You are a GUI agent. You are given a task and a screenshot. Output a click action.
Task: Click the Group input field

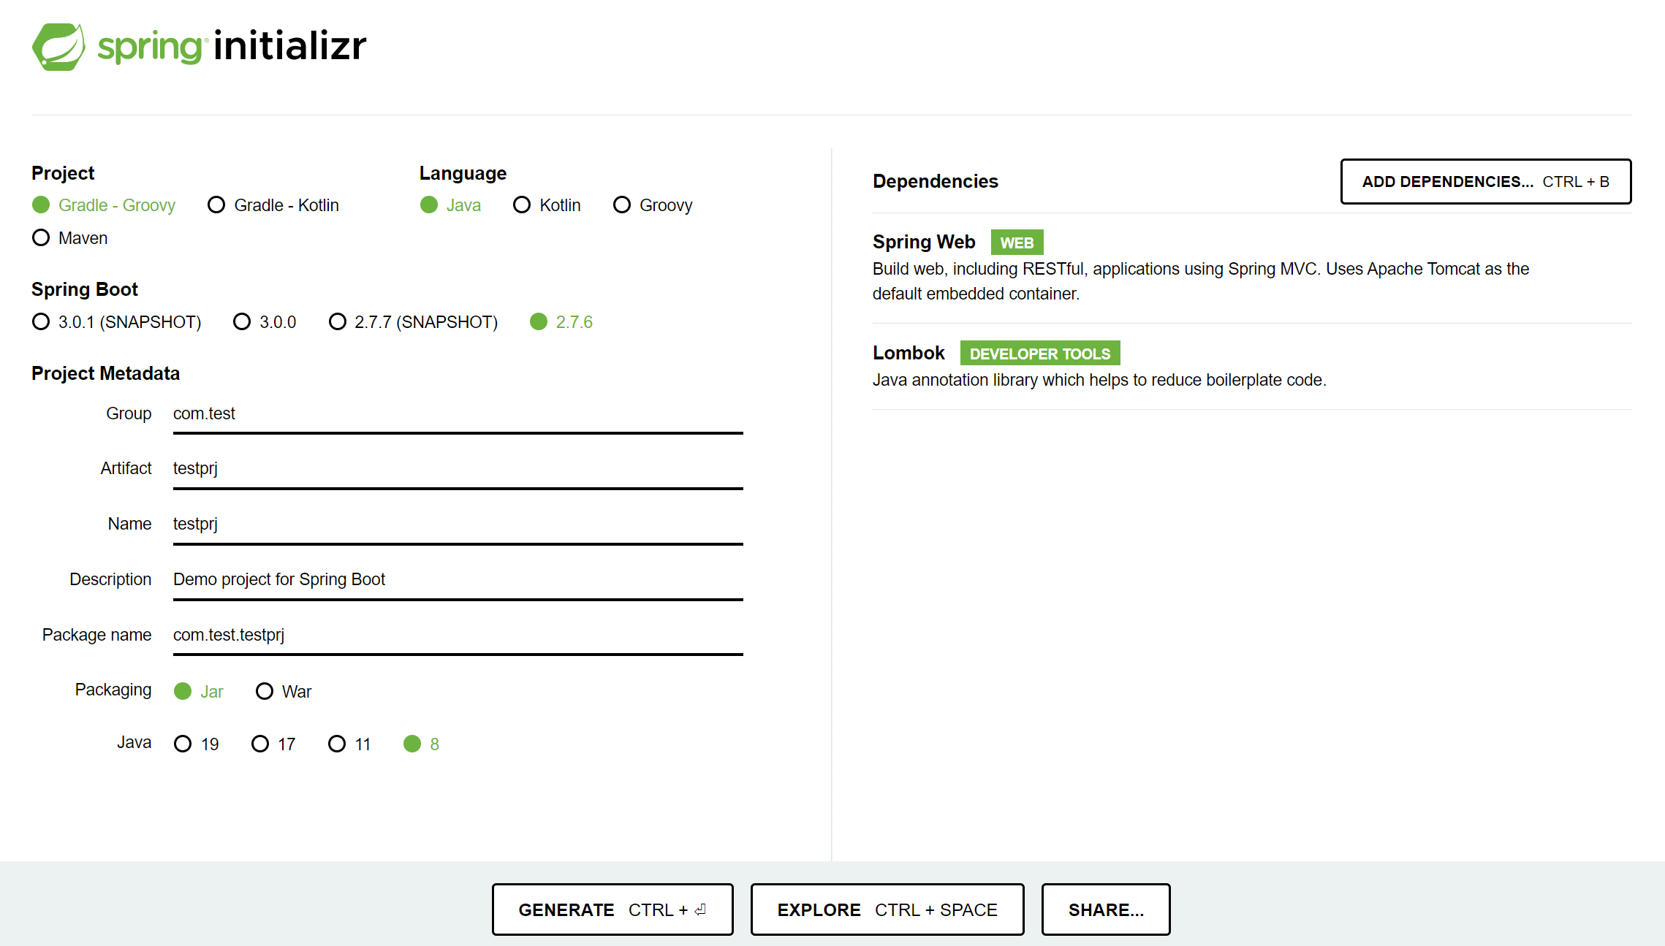click(x=458, y=414)
